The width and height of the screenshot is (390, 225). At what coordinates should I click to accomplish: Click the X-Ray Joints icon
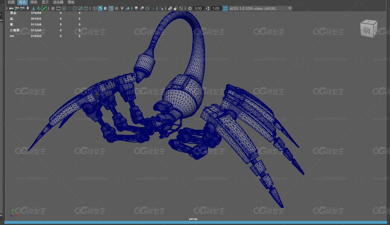point(181,8)
